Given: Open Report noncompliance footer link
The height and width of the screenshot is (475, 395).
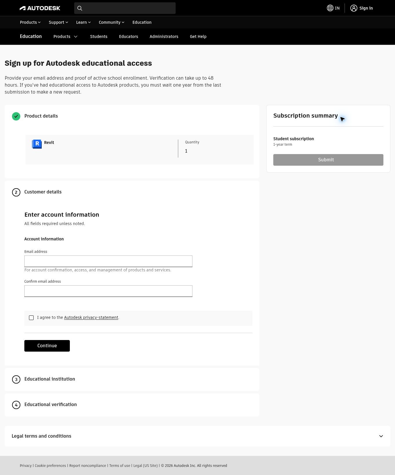Looking at the screenshot, I should pyautogui.click(x=88, y=466).
